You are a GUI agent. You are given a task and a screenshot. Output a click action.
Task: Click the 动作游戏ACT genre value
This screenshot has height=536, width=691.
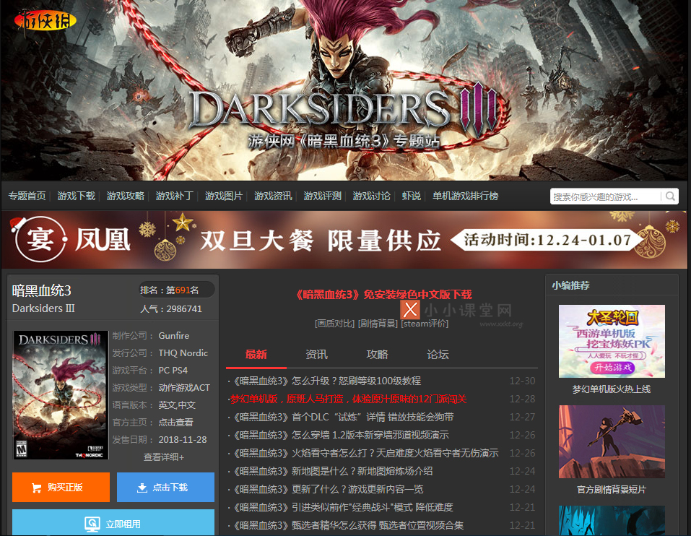(184, 388)
